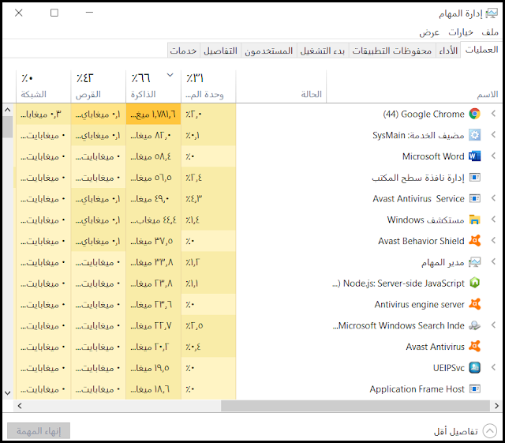This screenshot has height=443, width=505.
Task: Open the محفوظات التطبيقات (App history) tab
Action: point(391,51)
